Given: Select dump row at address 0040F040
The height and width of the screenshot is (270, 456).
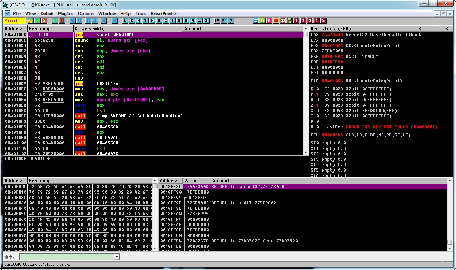Looking at the screenshot, I should (x=78, y=208).
